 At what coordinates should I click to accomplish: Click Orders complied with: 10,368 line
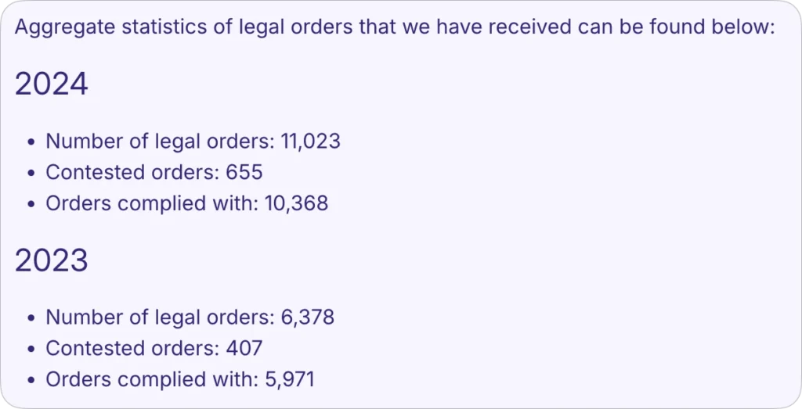(x=186, y=203)
